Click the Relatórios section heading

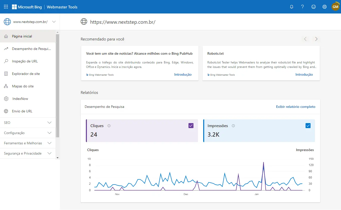(89, 92)
